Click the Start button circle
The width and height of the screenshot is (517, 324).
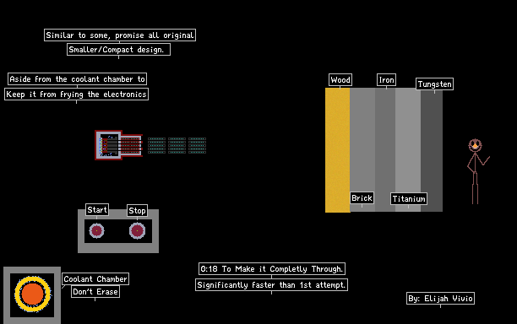tap(96, 231)
